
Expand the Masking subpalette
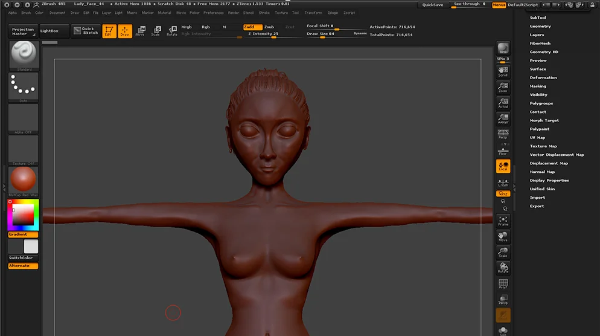click(538, 86)
